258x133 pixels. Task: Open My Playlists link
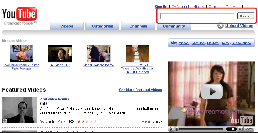point(213,43)
